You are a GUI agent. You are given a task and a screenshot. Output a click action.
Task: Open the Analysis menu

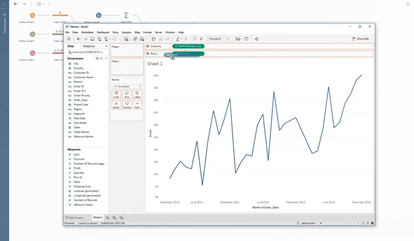127,32
